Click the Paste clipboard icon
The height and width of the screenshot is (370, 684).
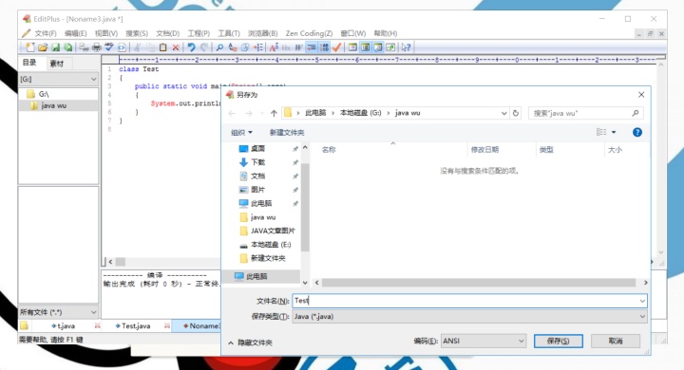tap(162, 47)
